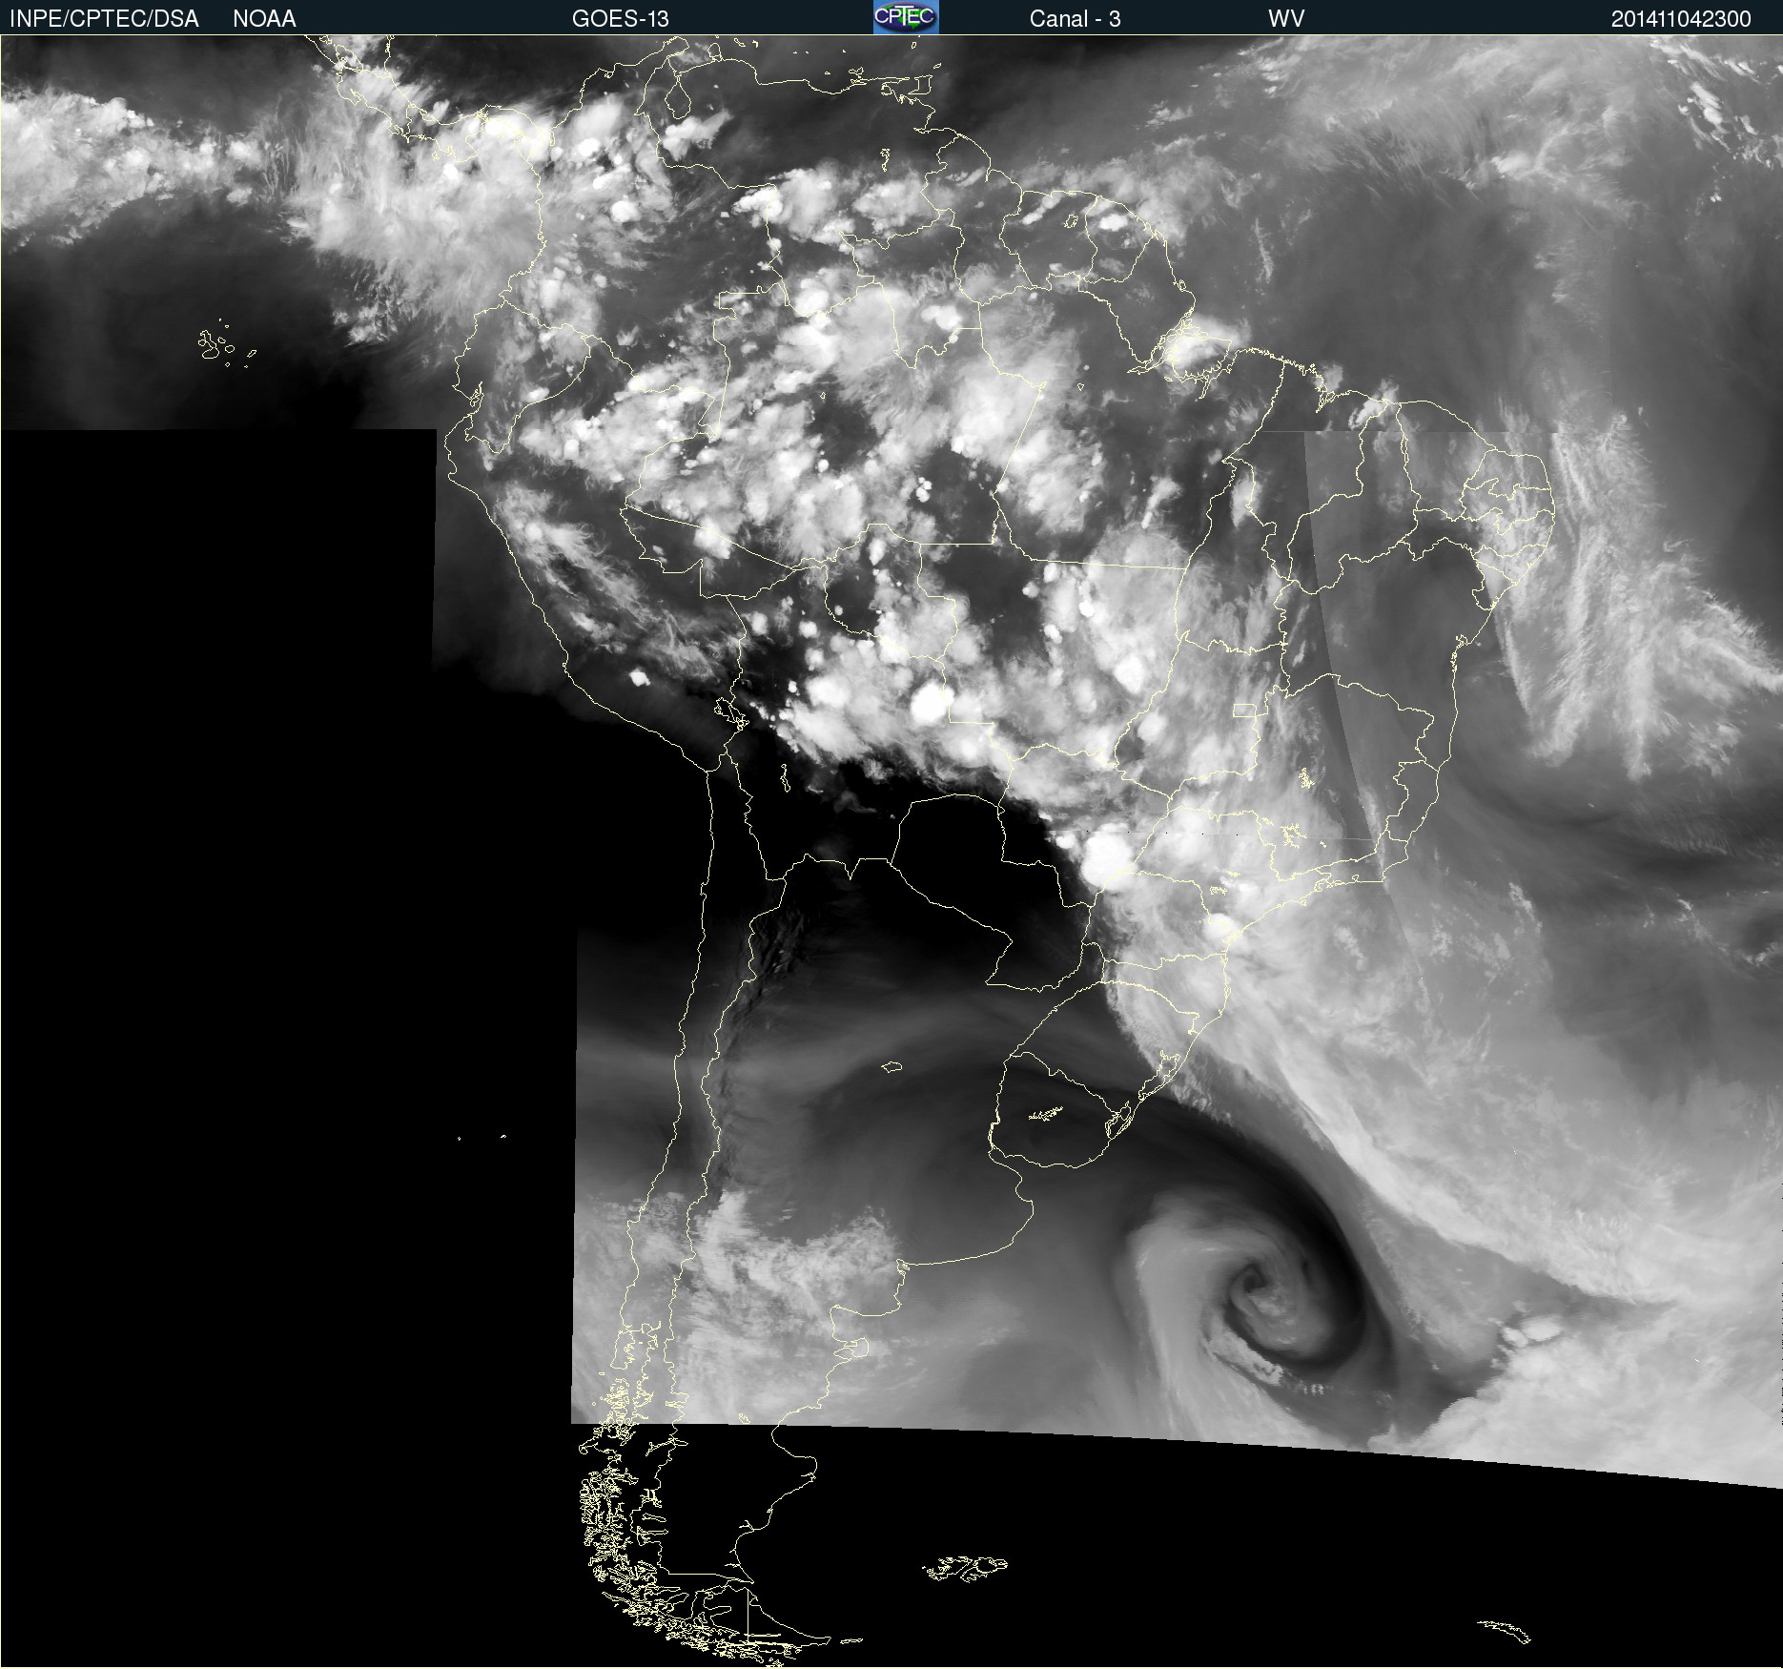Click the bright storm cloud on Paraguay's eastern border
Viewport: 1783px width, 1669px height.
point(1106,856)
